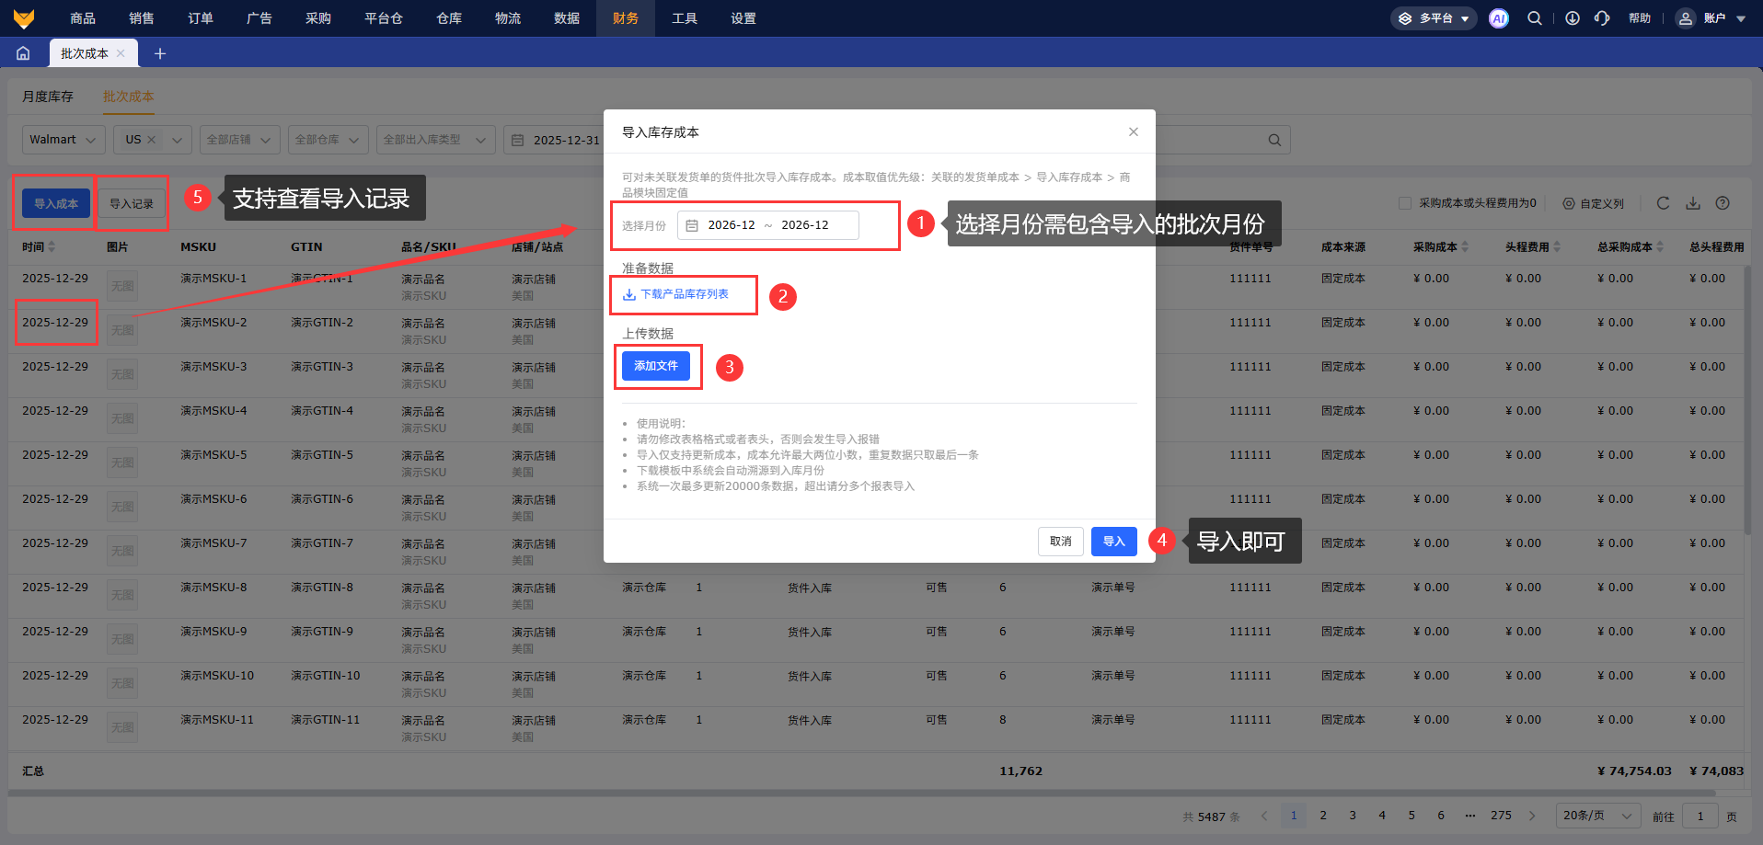
Task: Click the horizontal scrollbar under the table
Action: [x=862, y=793]
